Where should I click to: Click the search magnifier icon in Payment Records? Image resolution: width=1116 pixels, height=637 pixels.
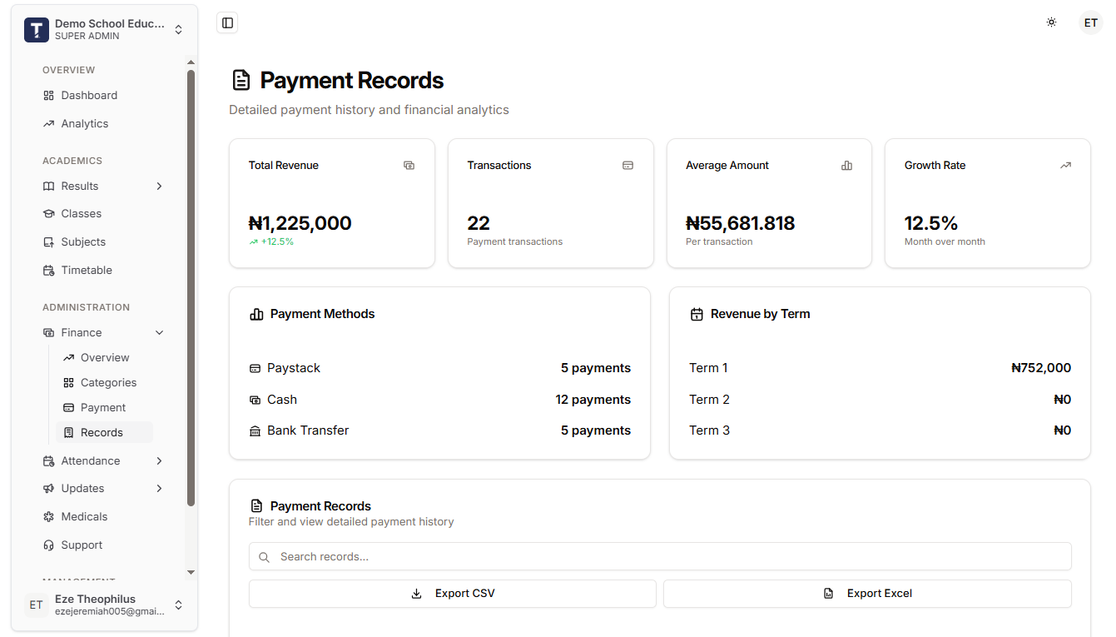(264, 556)
